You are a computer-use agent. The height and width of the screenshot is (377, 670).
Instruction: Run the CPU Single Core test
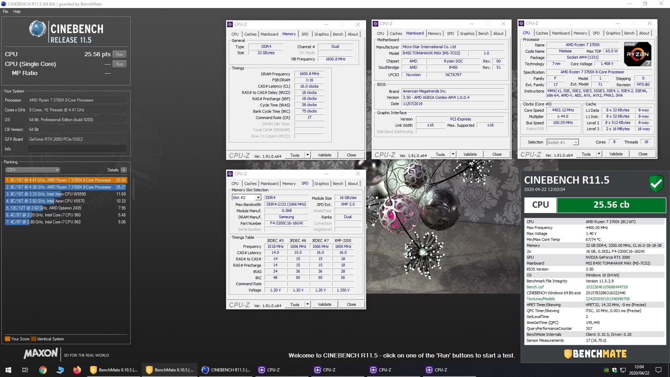point(120,64)
